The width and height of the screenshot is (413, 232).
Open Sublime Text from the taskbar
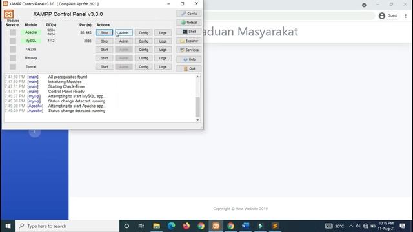[275, 226]
